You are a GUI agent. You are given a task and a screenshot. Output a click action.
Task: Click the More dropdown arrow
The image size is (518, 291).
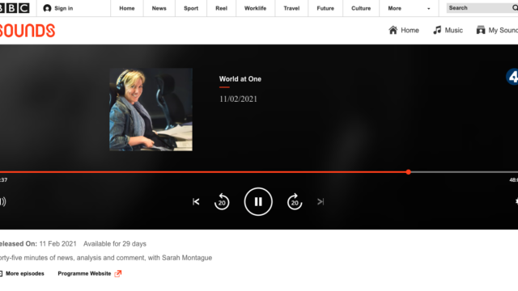pos(428,9)
